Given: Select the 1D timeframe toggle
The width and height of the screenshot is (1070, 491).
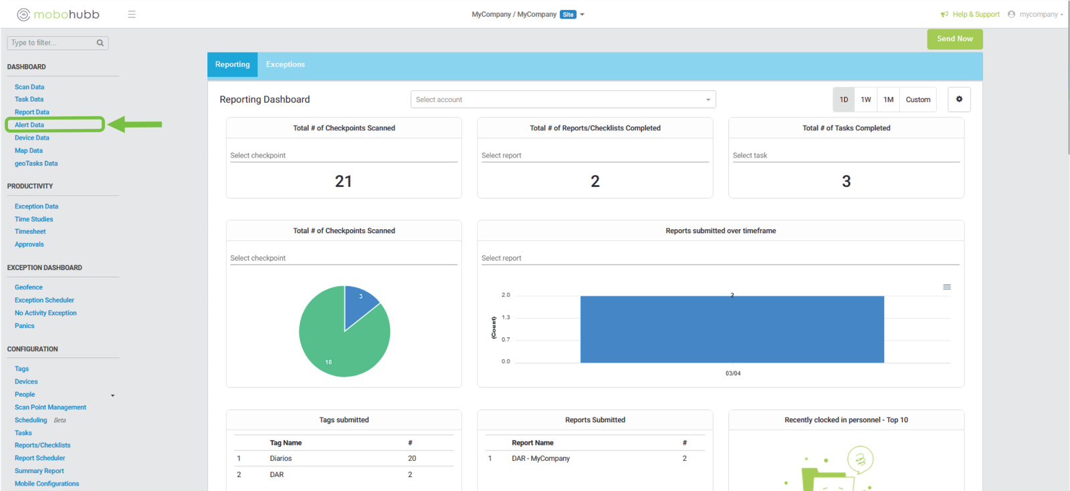Looking at the screenshot, I should (x=844, y=100).
